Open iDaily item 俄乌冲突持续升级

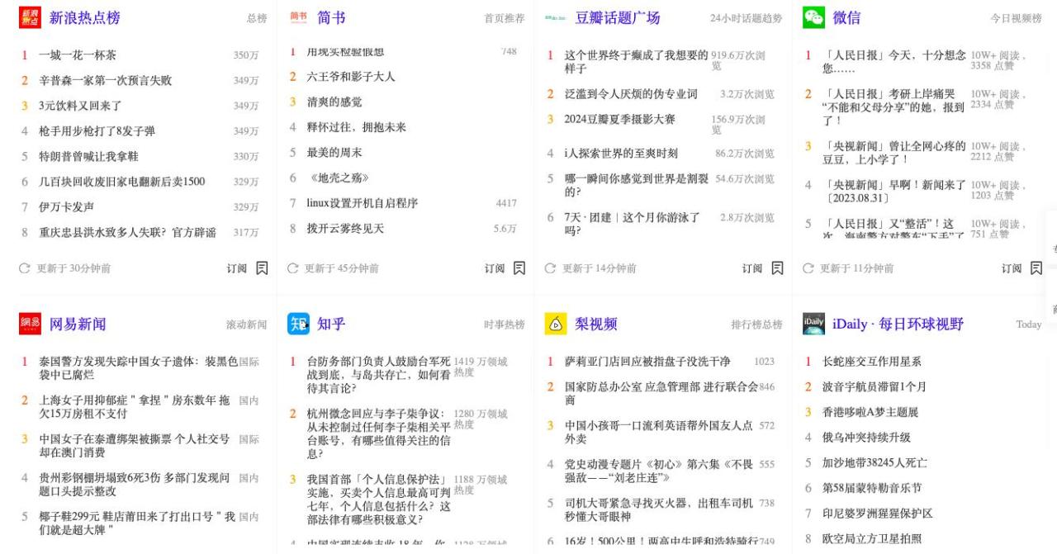(x=866, y=438)
